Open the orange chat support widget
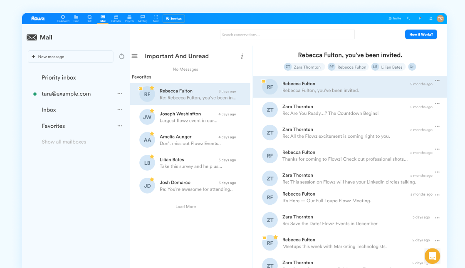Image resolution: width=465 pixels, height=268 pixels. click(432, 256)
